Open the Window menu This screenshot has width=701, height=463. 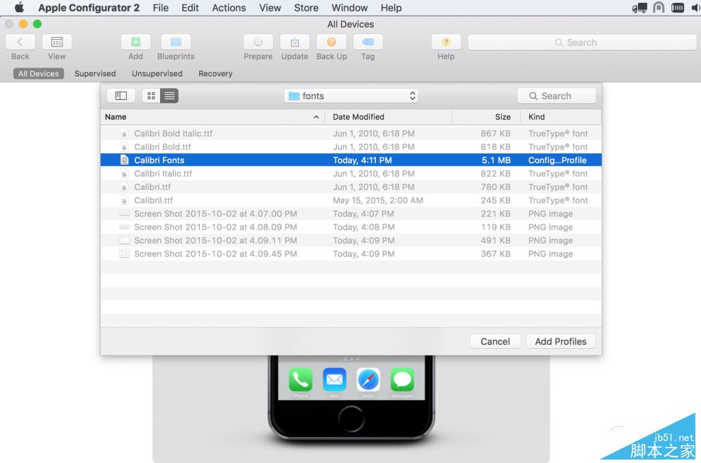pyautogui.click(x=349, y=8)
